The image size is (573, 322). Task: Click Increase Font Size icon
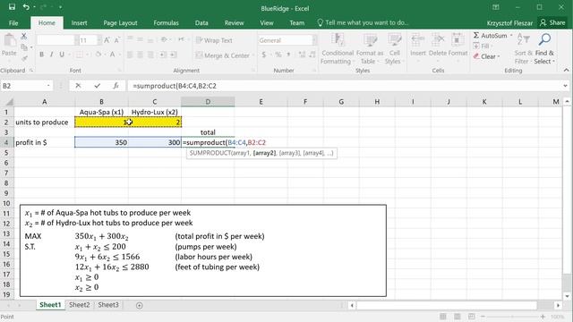coord(107,40)
